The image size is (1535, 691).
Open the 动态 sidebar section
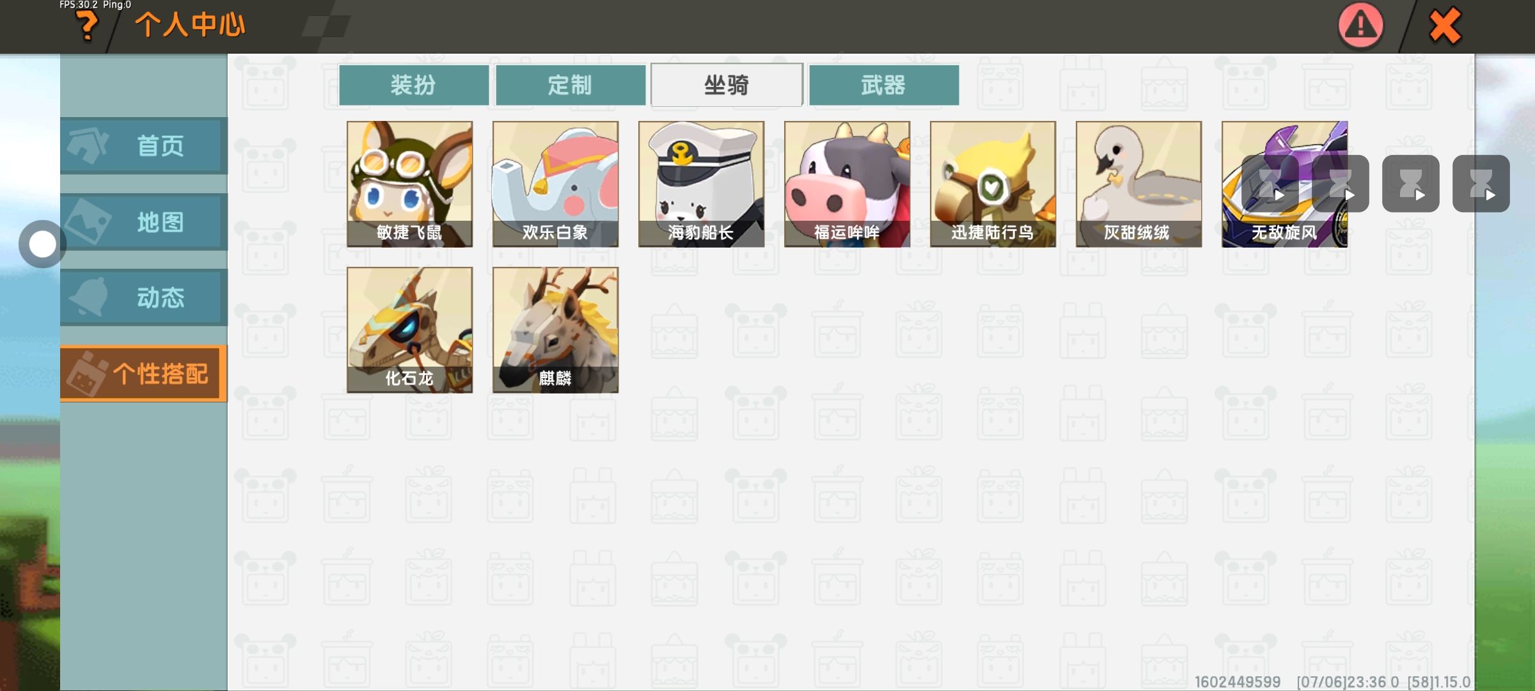[144, 298]
